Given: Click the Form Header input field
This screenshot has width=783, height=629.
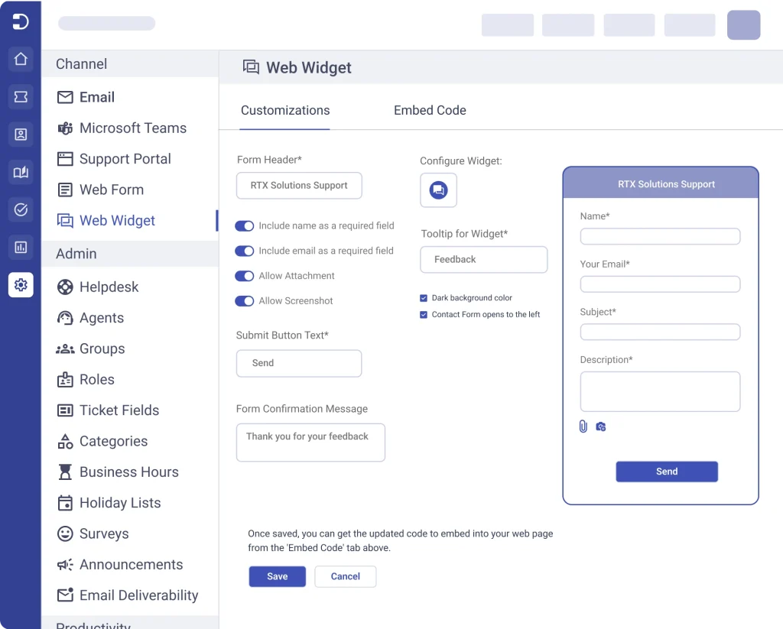Looking at the screenshot, I should [298, 186].
